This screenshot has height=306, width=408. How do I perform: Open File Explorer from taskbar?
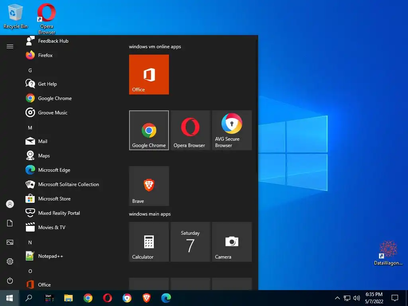click(x=69, y=298)
